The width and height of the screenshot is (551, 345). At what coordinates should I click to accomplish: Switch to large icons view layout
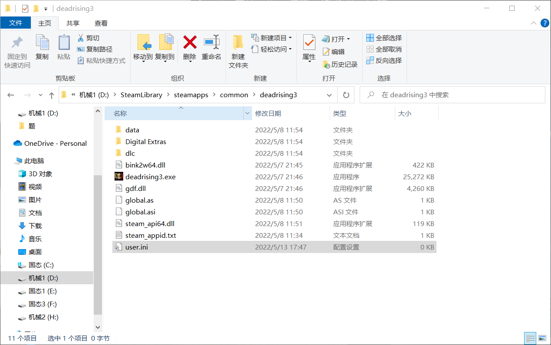(542, 338)
